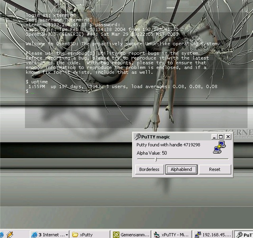The width and height of the screenshot is (253, 238).
Task: Activate the 192.168.45... PuTTY session in taskbar
Action: click(213, 234)
